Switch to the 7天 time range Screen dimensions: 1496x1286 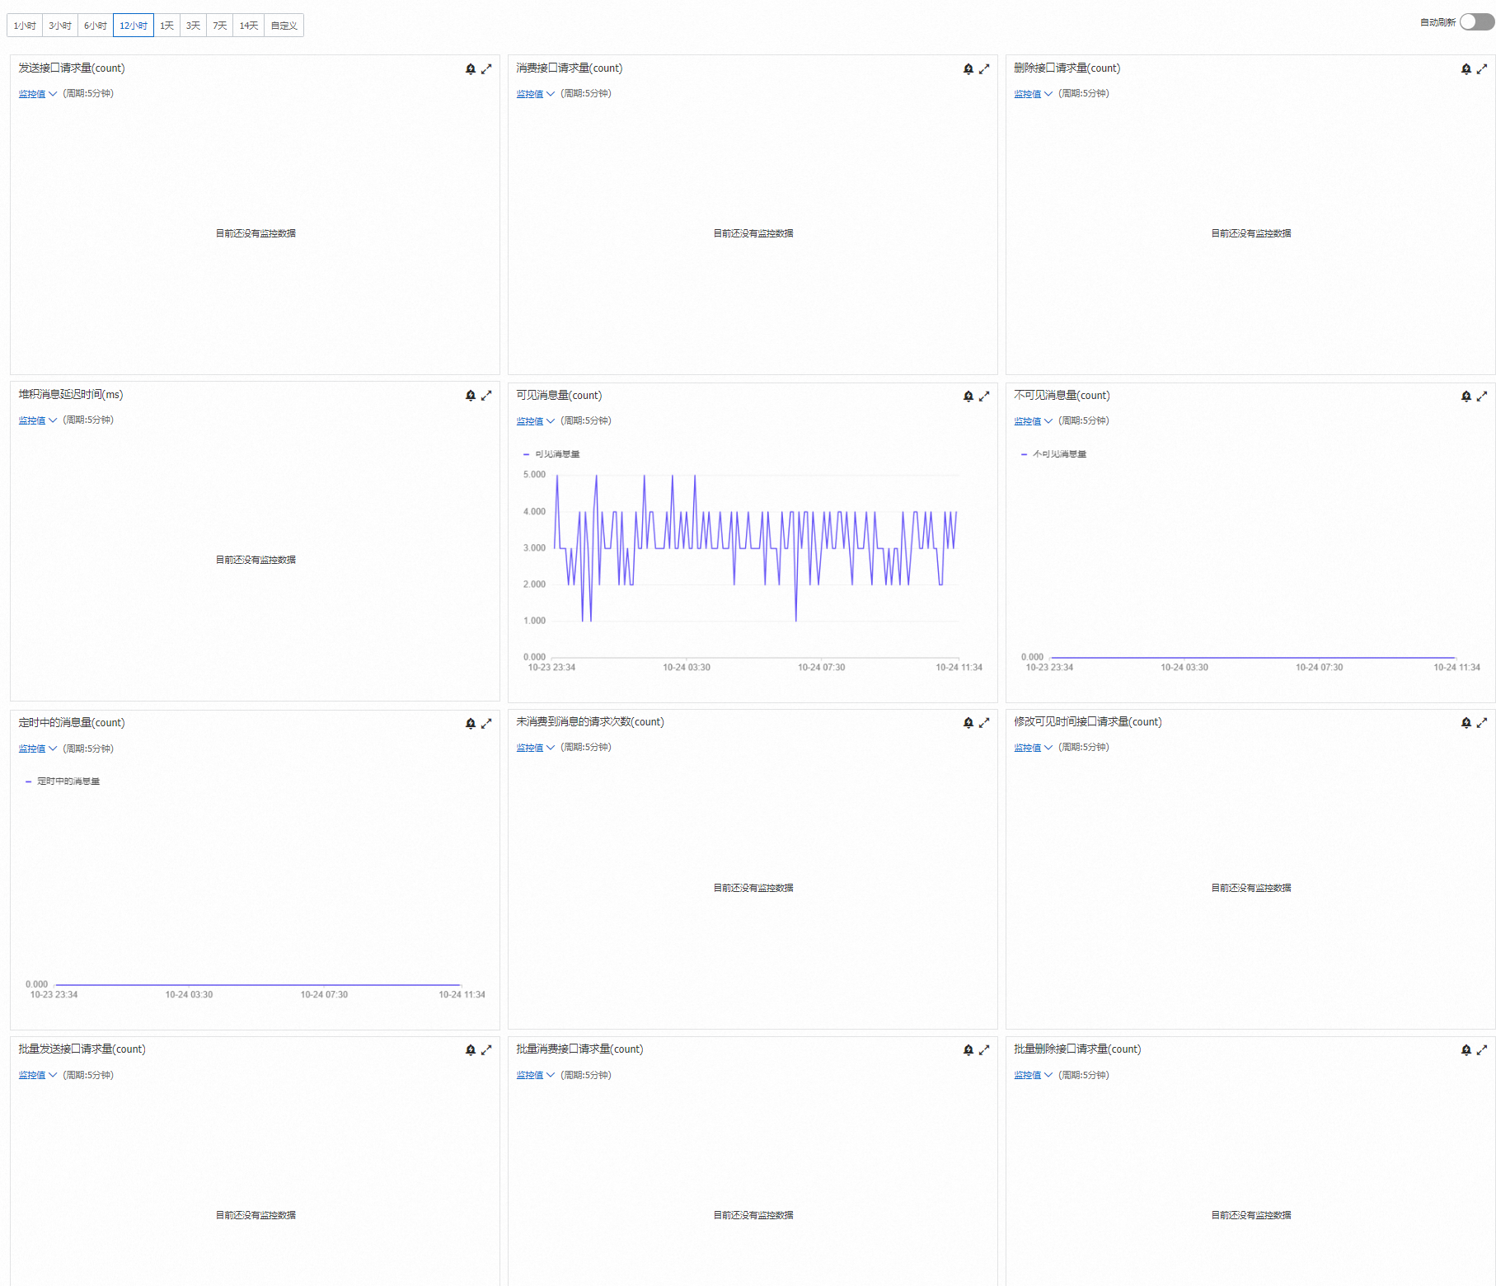pos(220,26)
